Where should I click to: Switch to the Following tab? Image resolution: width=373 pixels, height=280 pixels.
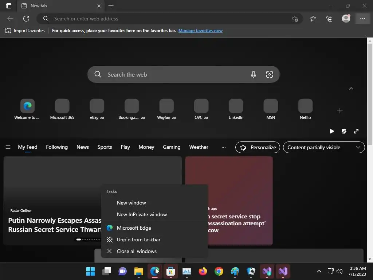57,147
